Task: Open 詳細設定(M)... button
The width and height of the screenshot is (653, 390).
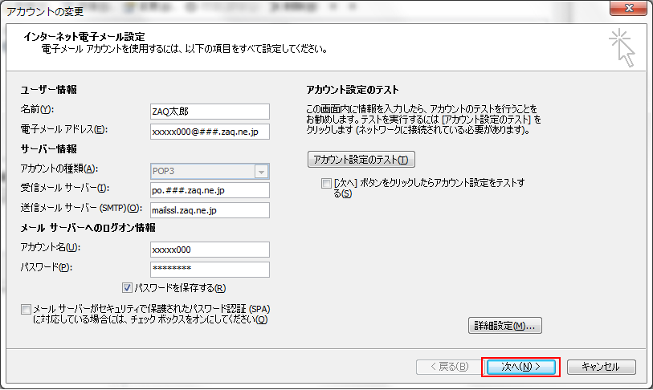Action: [504, 326]
